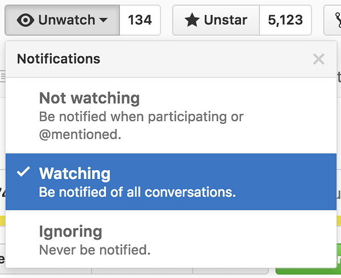
Task: Open the 5,123 stargazers count link
Action: tap(285, 20)
